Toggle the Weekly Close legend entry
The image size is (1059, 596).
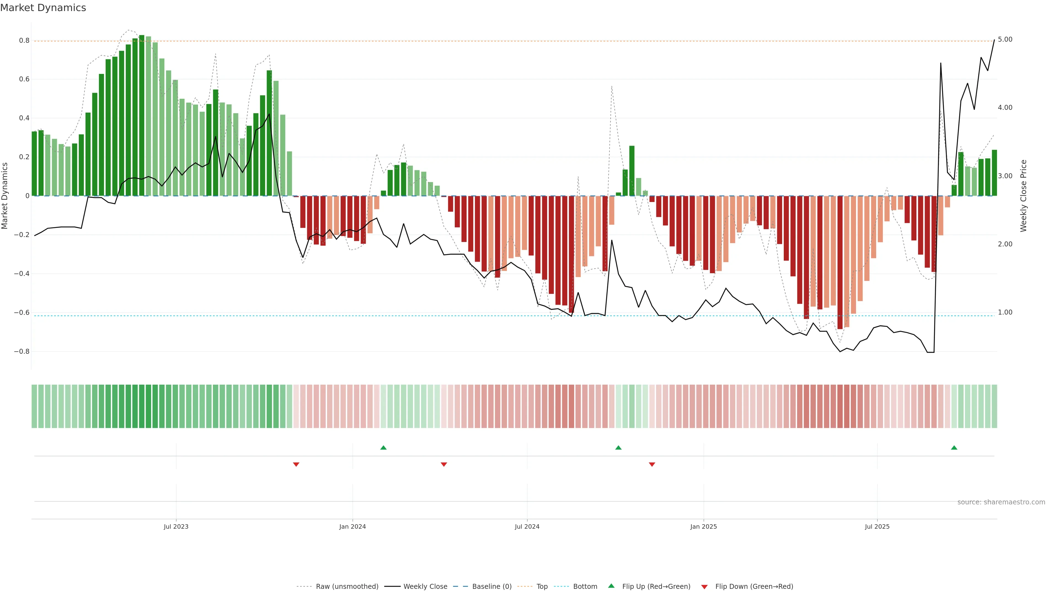coord(425,587)
